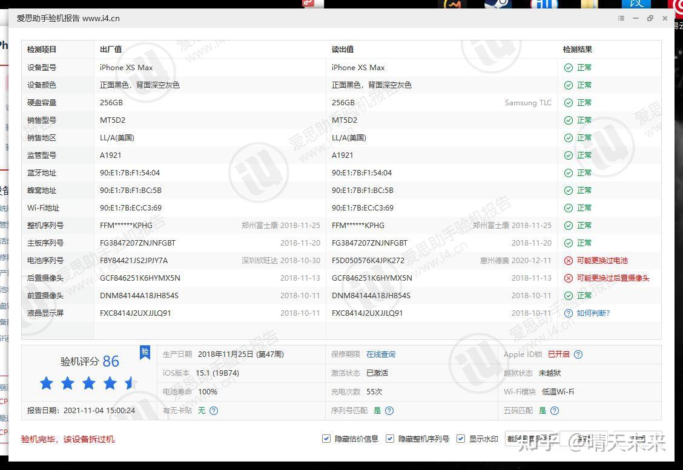Click the green check icon for 硬盘容量
Image resolution: width=683 pixels, height=470 pixels.
[569, 103]
